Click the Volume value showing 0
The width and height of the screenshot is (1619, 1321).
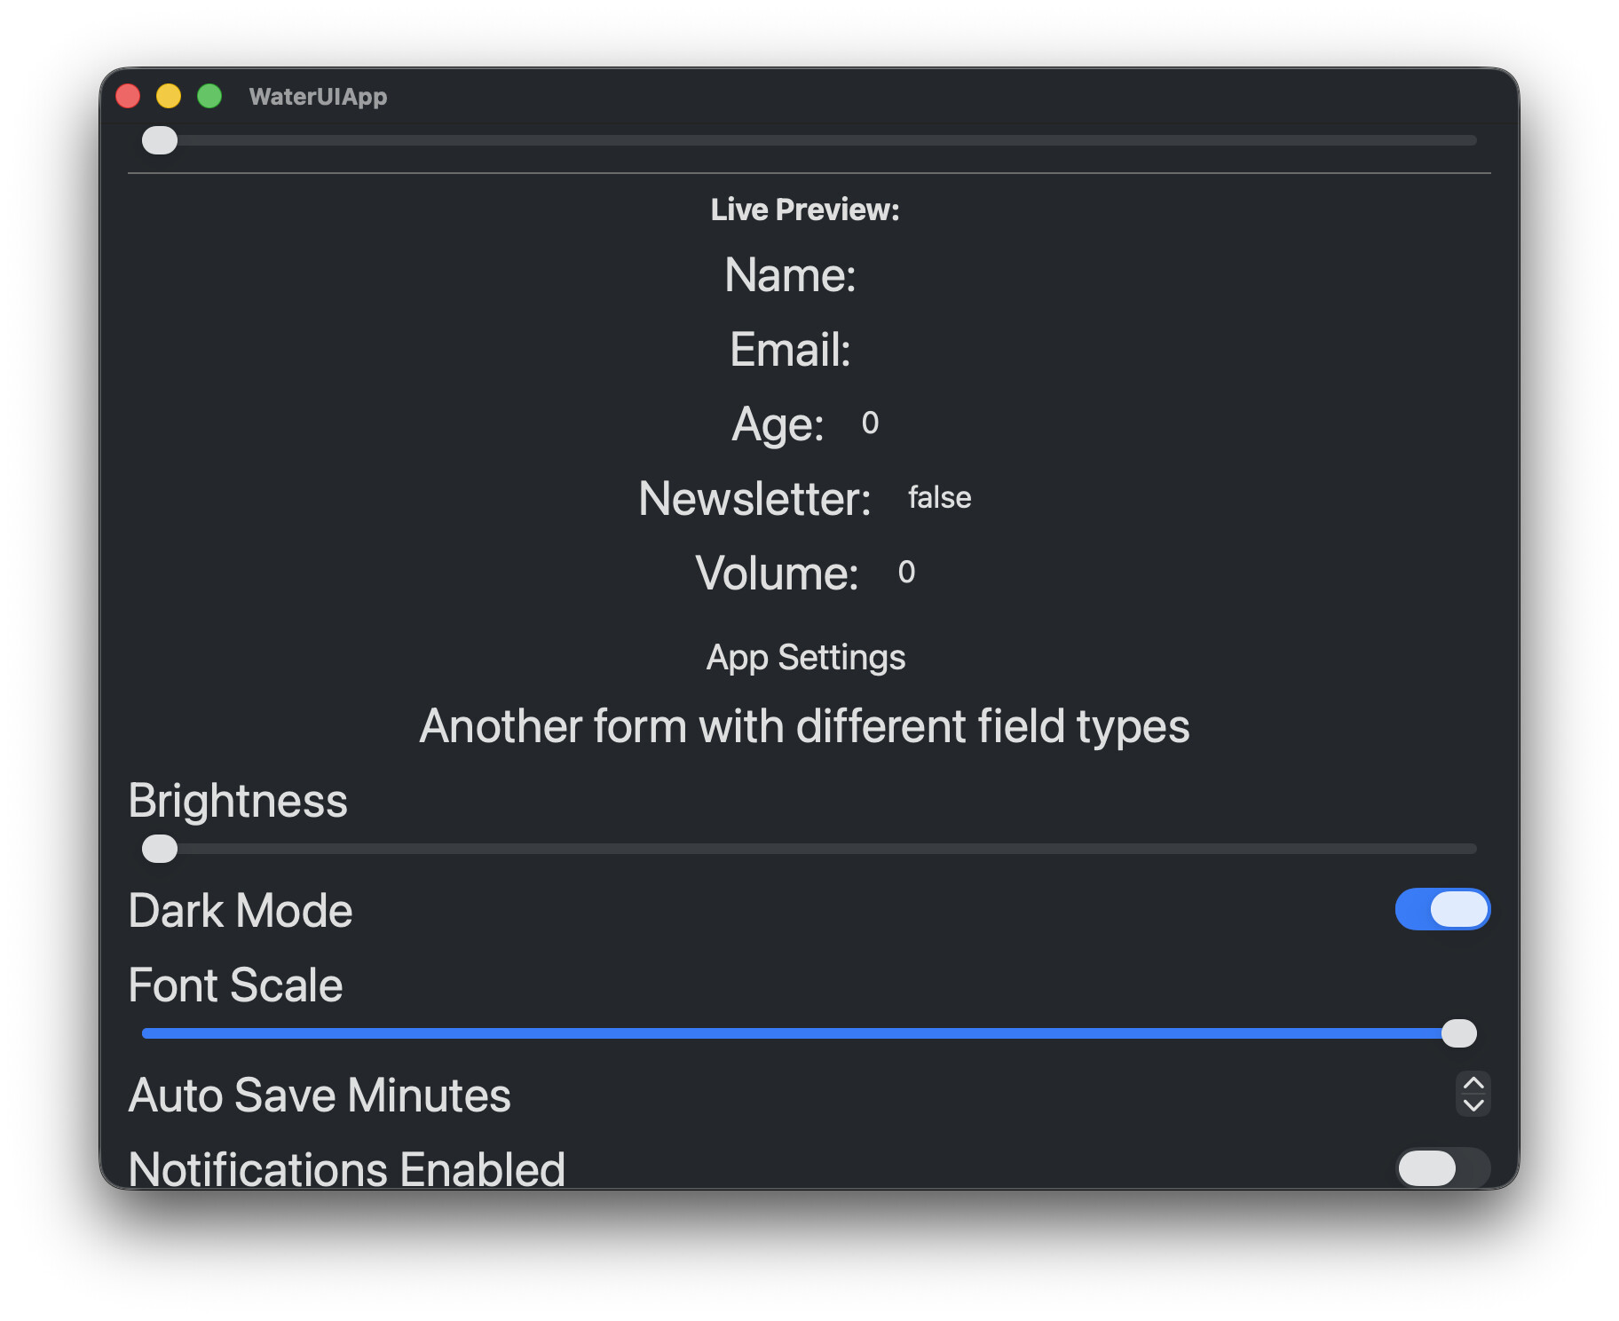[x=906, y=573]
